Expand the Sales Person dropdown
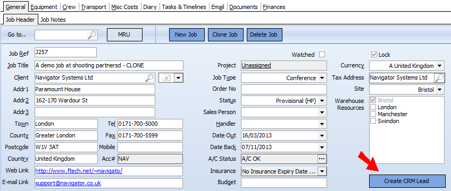The height and width of the screenshot is (191, 451). 322,112
